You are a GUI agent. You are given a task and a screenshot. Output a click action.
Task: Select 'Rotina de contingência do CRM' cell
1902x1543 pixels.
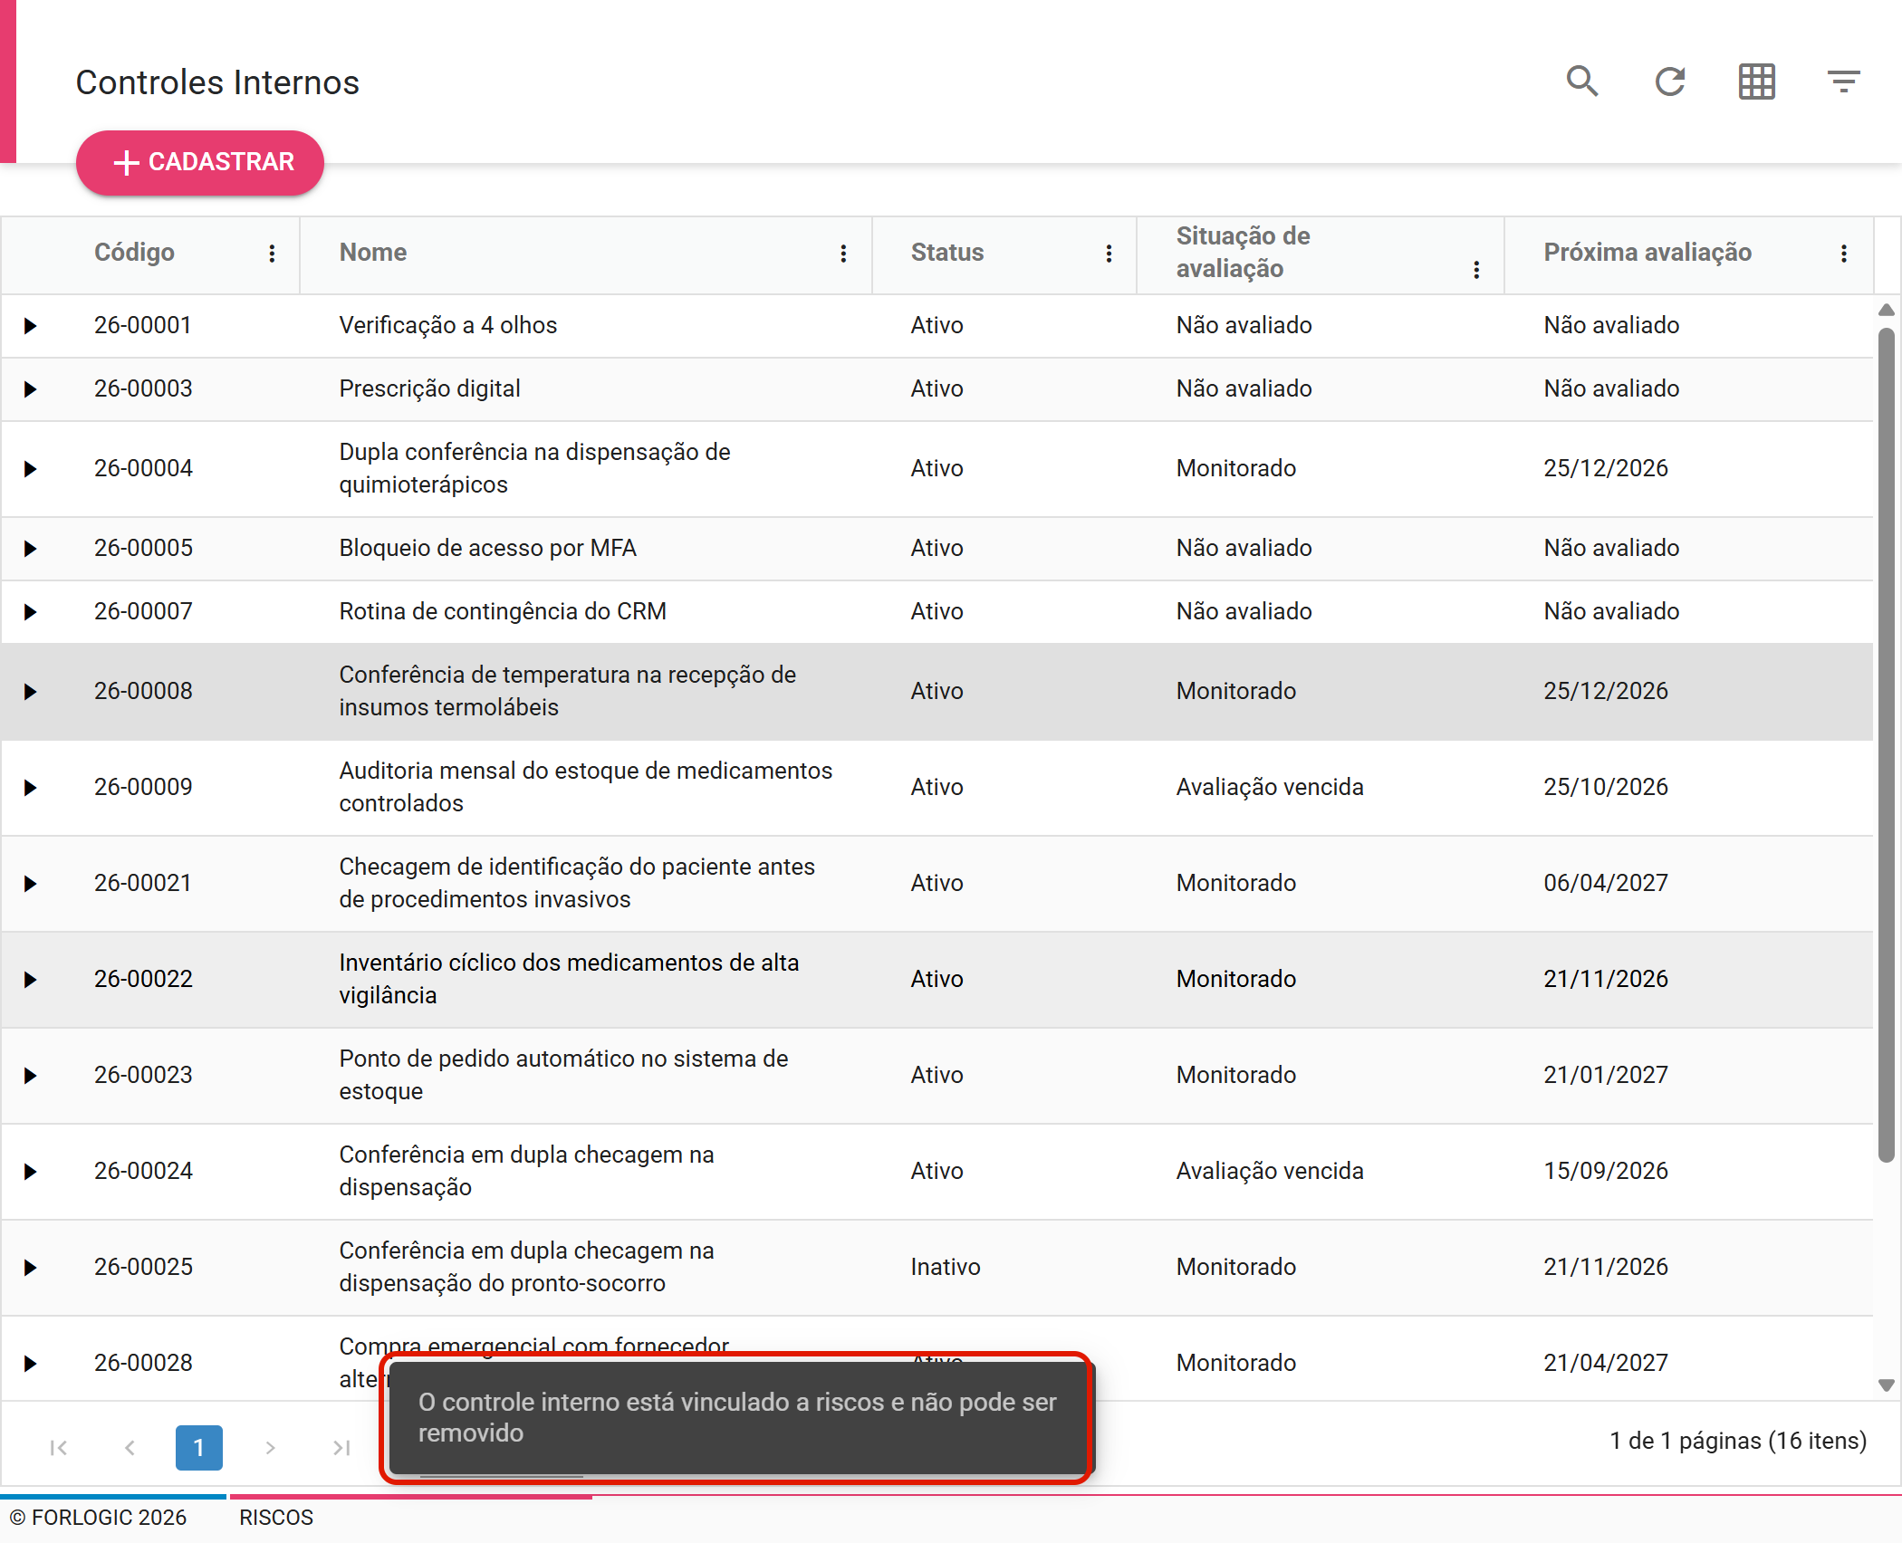[586, 612]
